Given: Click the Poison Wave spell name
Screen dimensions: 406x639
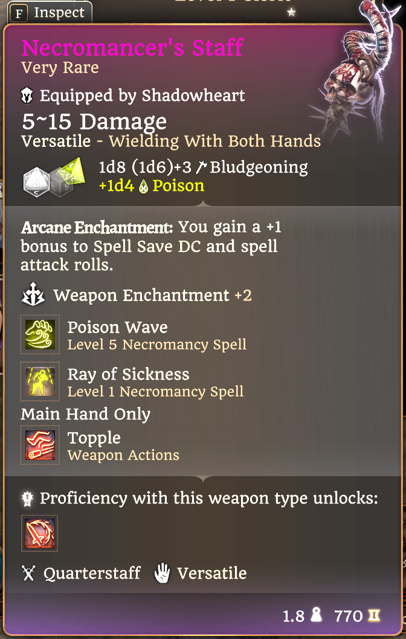Looking at the screenshot, I should [x=117, y=327].
